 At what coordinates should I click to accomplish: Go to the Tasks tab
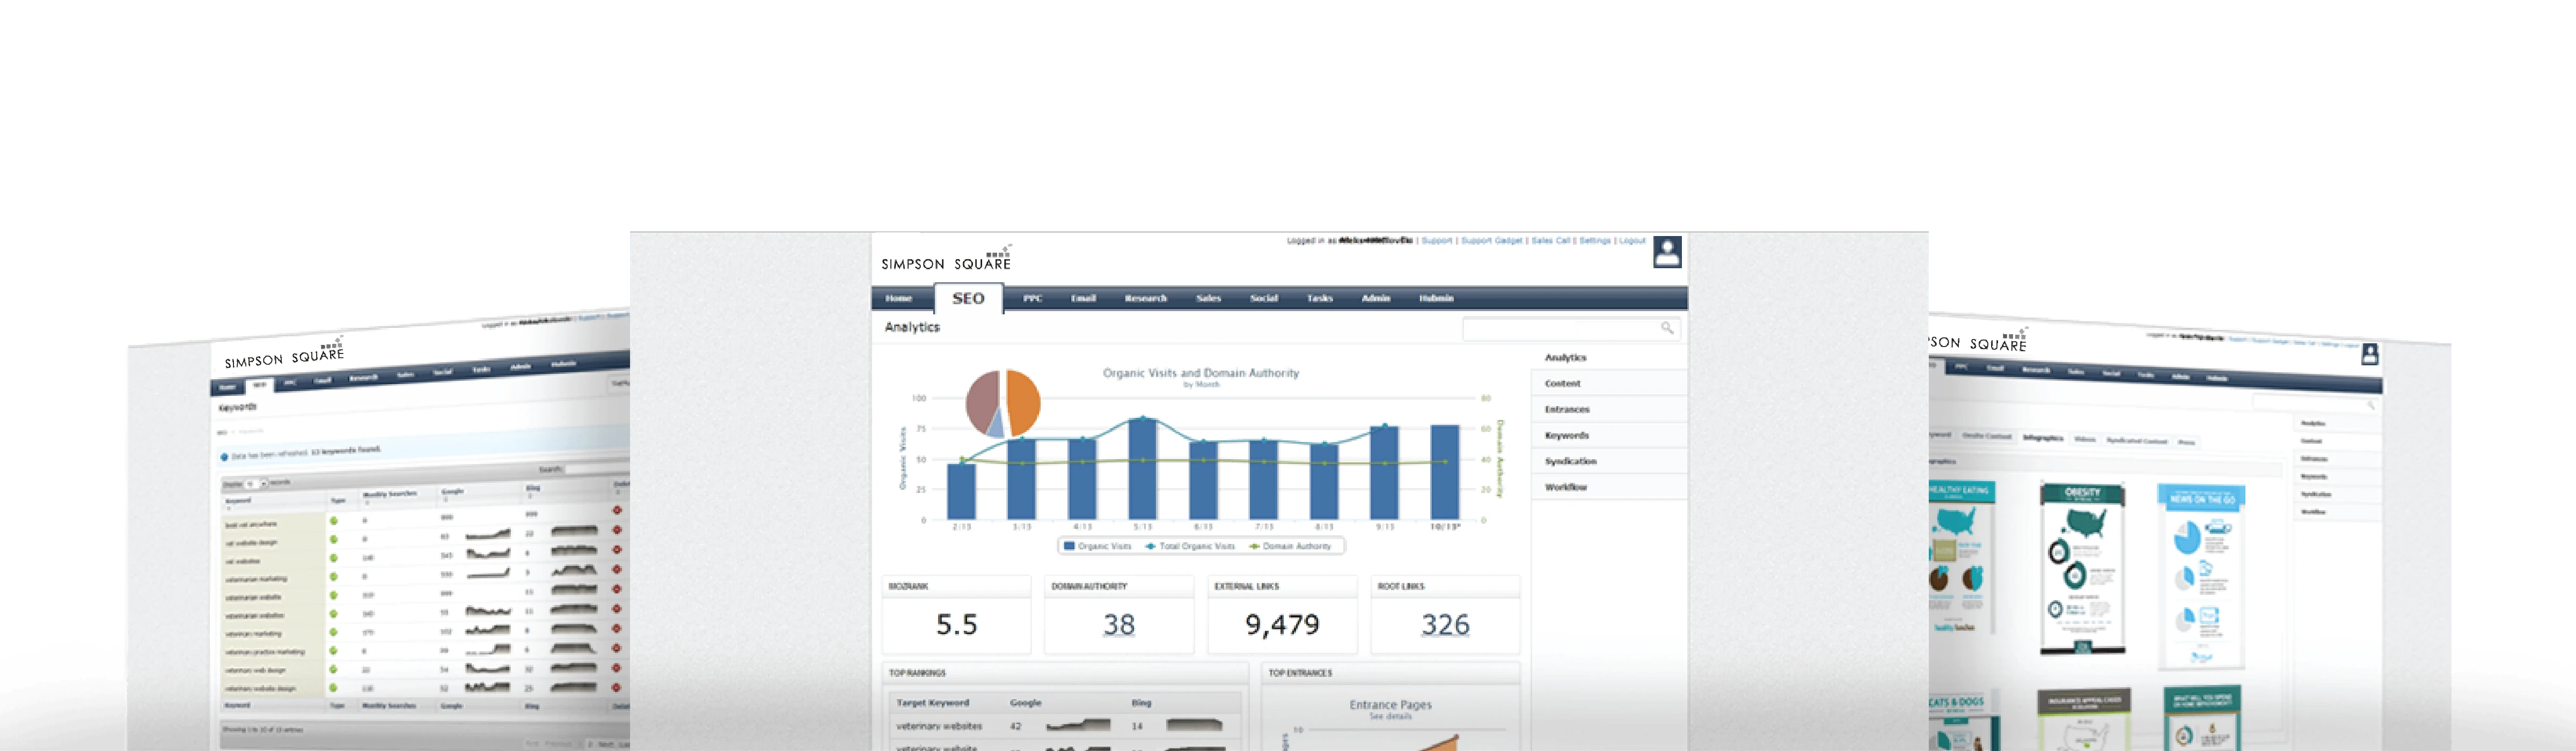[1319, 298]
